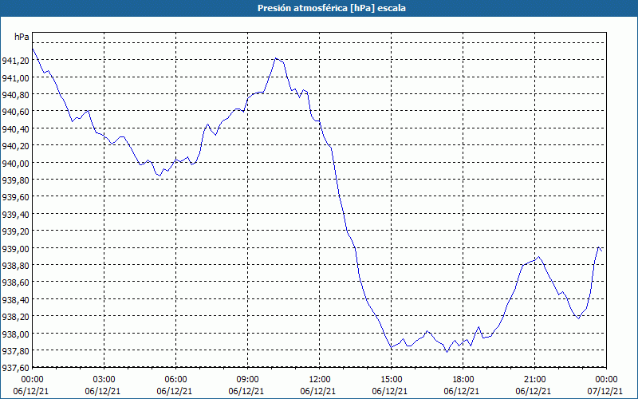
Task: Click the 939,80 y-axis label
Action: [x=15, y=180]
